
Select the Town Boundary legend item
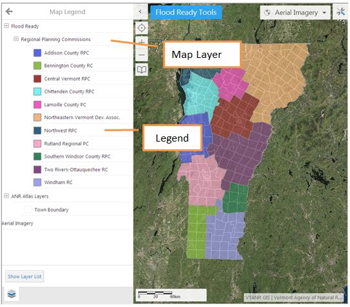click(x=52, y=210)
